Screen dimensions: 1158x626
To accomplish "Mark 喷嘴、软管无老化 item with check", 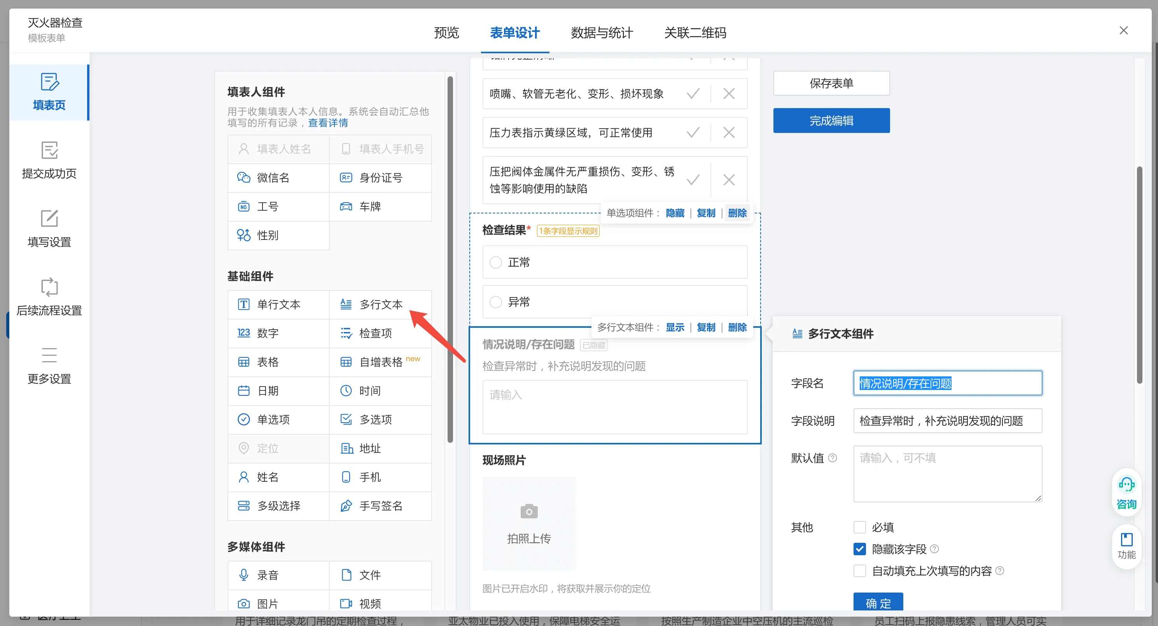I will (x=693, y=93).
